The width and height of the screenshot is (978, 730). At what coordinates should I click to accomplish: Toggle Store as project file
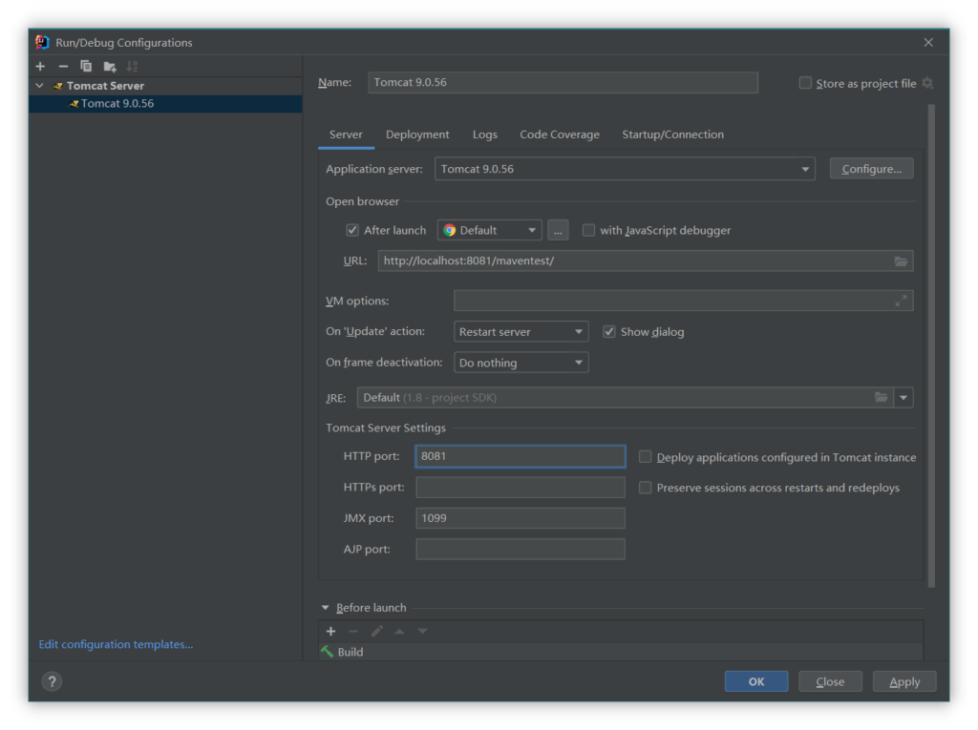click(805, 83)
